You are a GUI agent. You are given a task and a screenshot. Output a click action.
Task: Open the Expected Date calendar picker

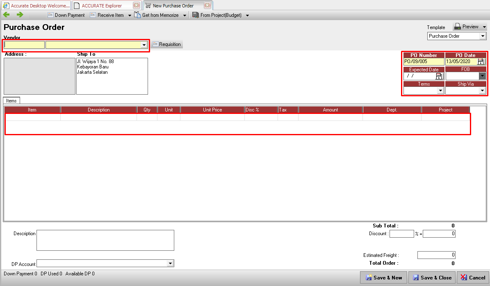[439, 76]
